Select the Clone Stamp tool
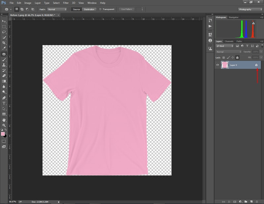The height and width of the screenshot is (204, 264). tap(4, 65)
